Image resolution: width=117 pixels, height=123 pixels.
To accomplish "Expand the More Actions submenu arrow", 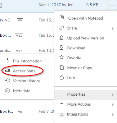I will pyautogui.click(x=113, y=105).
